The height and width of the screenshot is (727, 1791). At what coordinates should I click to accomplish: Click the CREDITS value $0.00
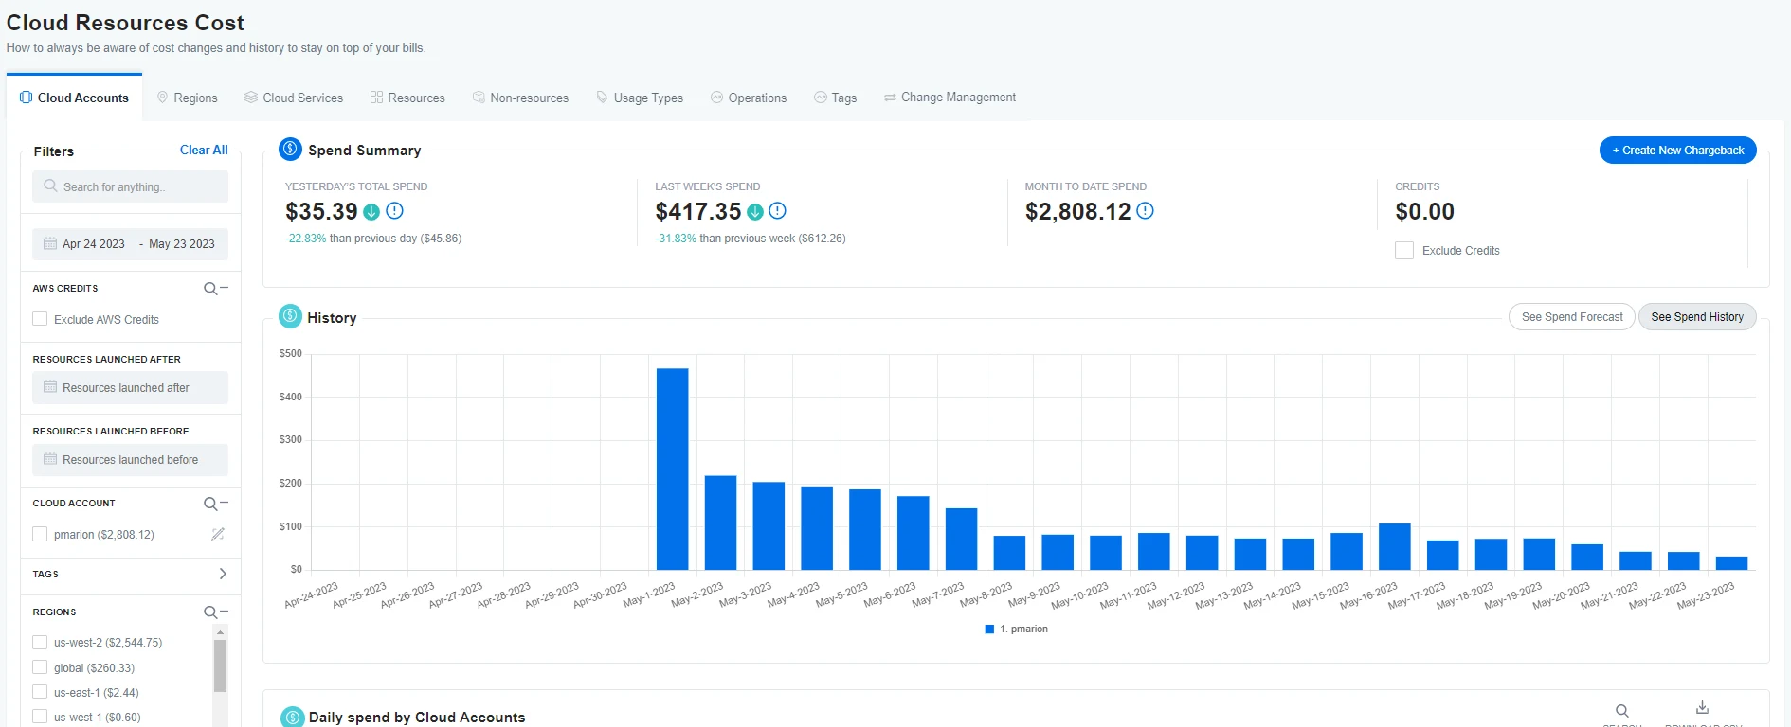tap(1424, 211)
